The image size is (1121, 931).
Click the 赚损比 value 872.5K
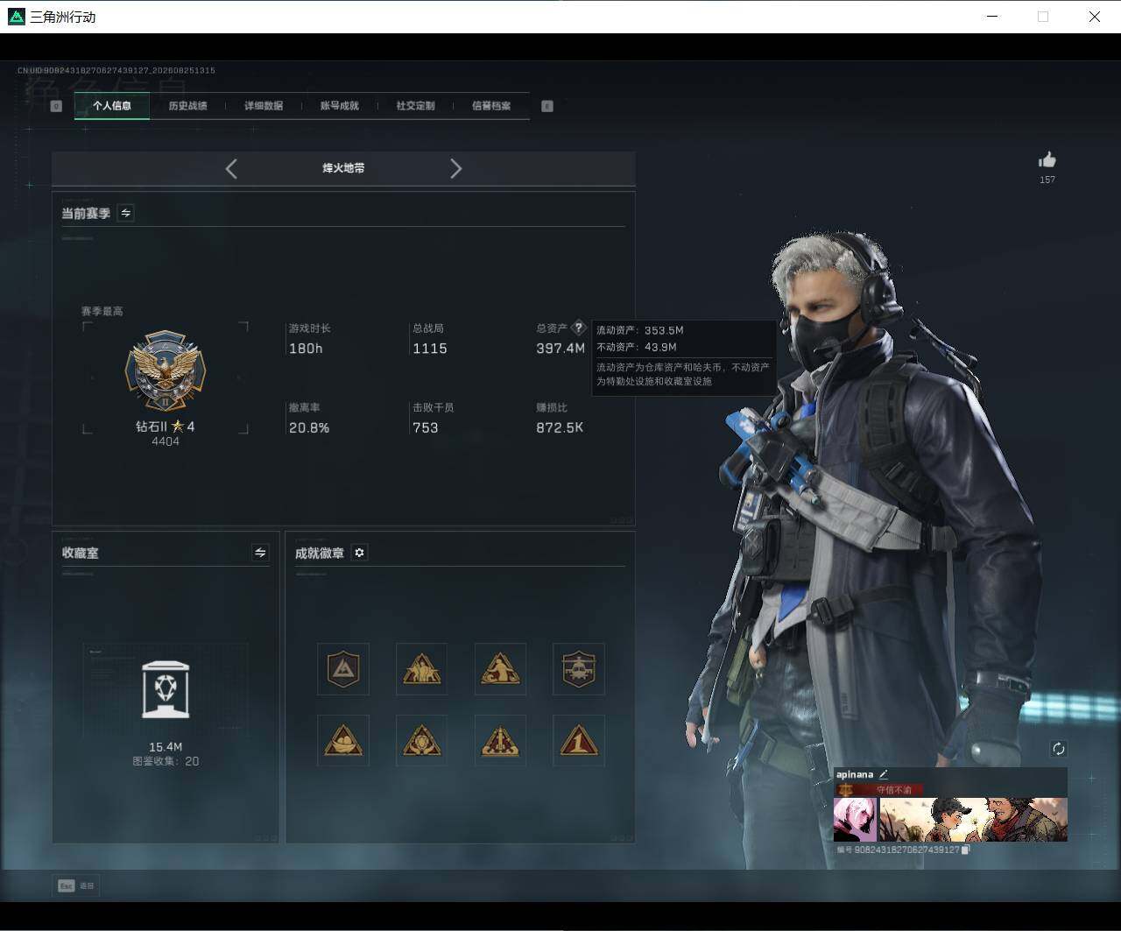[x=560, y=427]
